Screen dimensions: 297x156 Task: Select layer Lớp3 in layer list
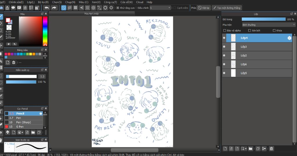257,47
